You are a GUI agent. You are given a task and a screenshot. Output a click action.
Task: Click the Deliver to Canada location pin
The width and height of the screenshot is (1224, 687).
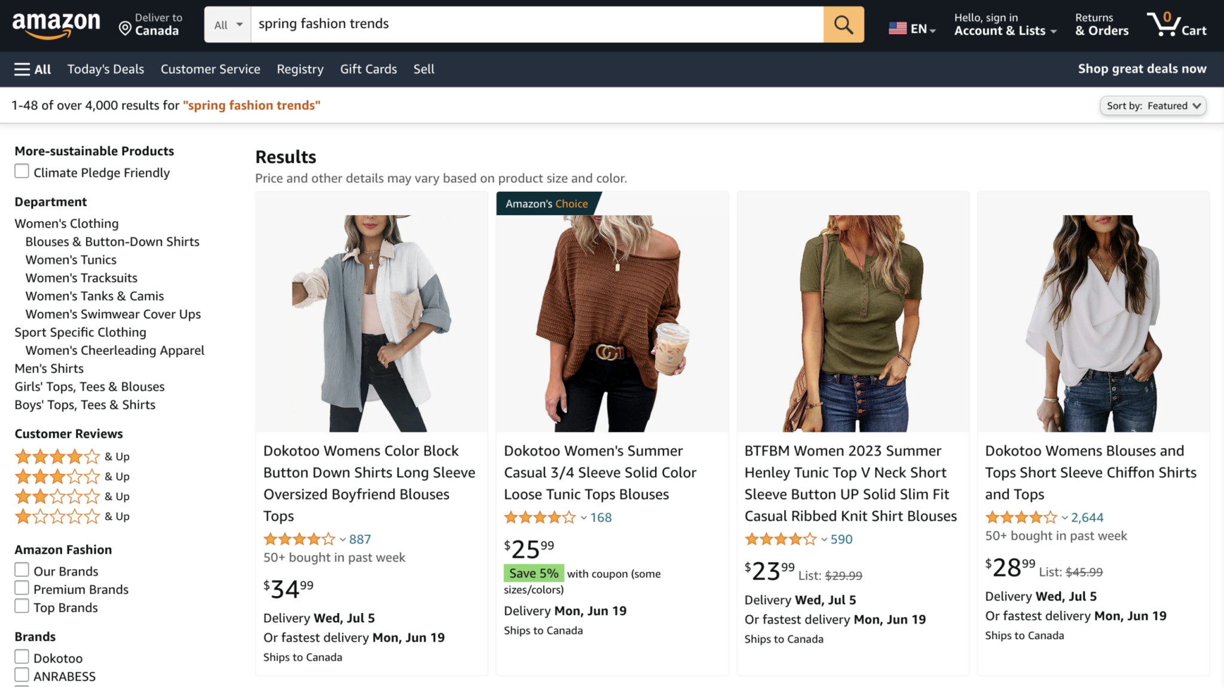pyautogui.click(x=125, y=28)
